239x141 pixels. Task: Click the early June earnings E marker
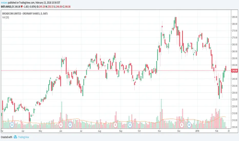(61, 125)
